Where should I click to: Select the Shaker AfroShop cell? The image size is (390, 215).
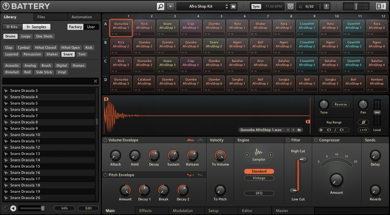260,28
